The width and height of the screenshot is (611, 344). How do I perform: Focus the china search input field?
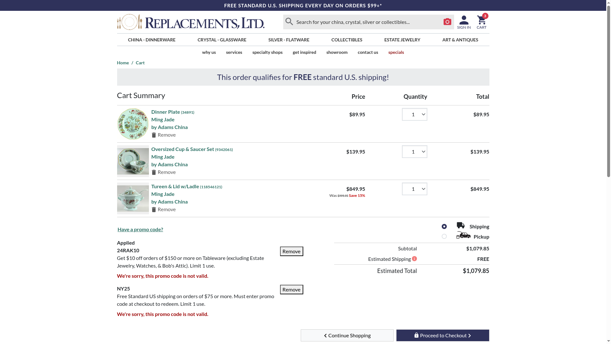(x=369, y=22)
